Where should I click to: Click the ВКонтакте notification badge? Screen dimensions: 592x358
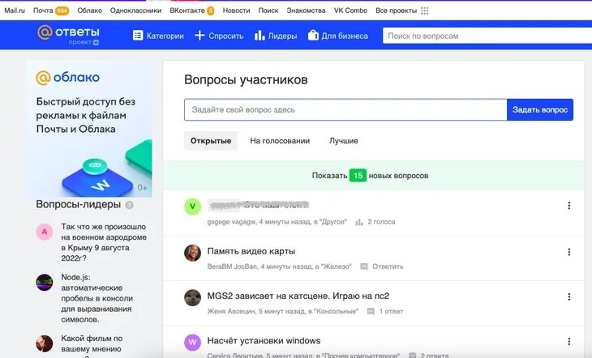(x=210, y=11)
